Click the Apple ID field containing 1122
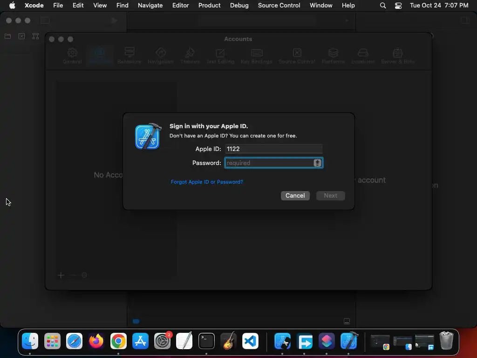Image resolution: width=477 pixels, height=358 pixels. 274,149
